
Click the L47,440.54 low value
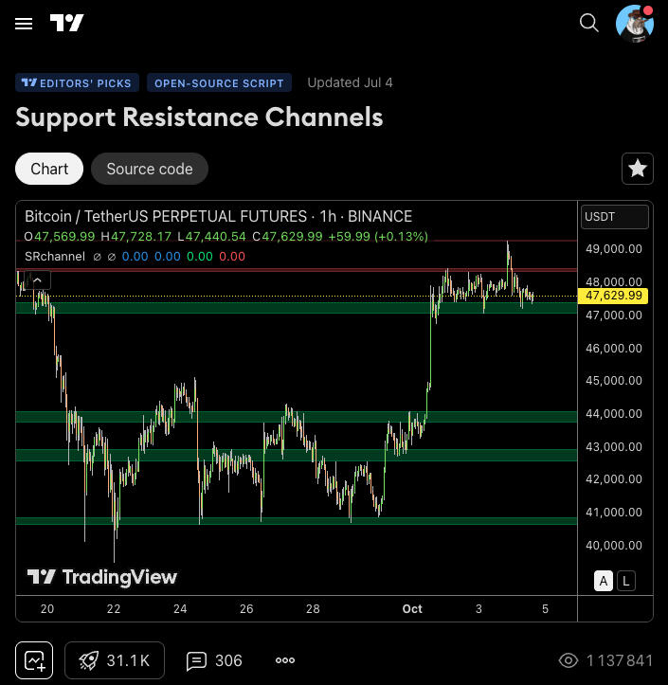[x=212, y=236]
